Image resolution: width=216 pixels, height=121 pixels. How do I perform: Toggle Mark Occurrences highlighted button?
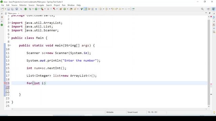[85, 9]
